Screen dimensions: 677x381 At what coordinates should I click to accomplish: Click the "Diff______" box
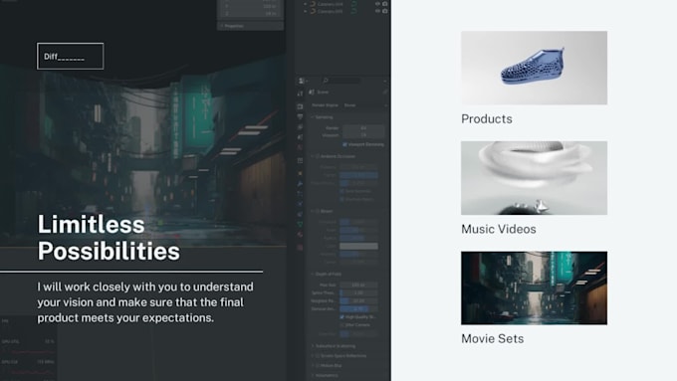coord(71,56)
